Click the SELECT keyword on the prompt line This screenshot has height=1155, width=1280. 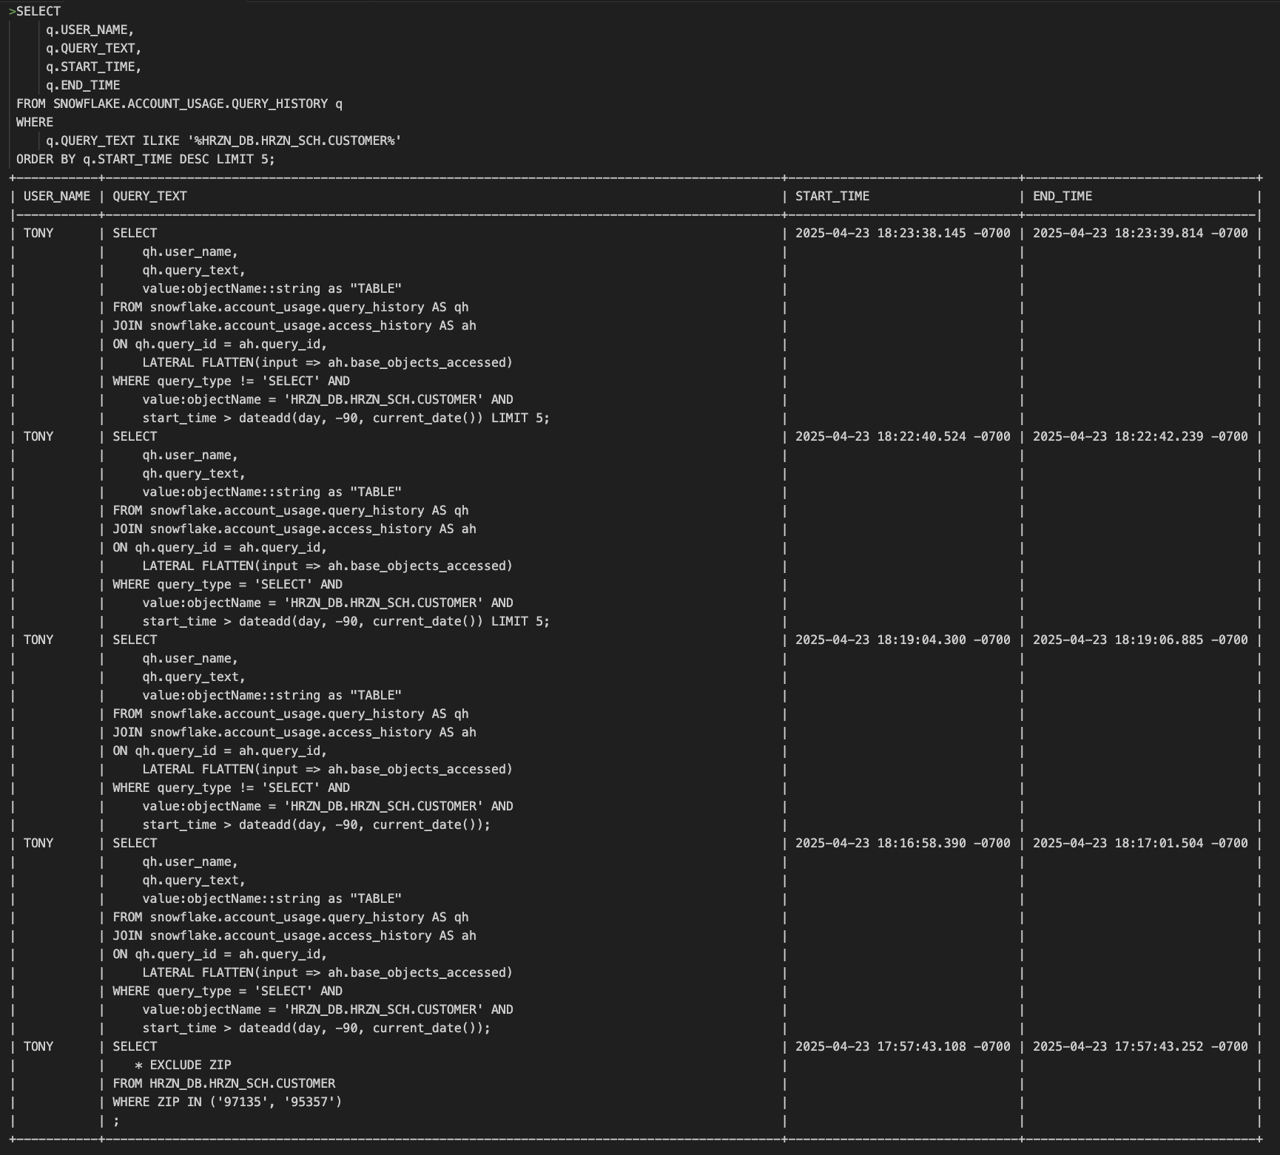(x=38, y=11)
